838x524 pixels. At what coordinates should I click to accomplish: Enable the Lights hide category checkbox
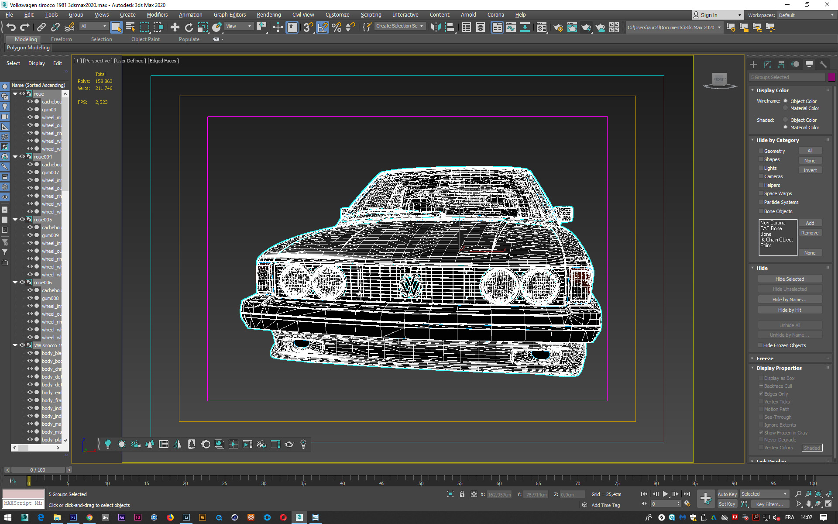(761, 168)
